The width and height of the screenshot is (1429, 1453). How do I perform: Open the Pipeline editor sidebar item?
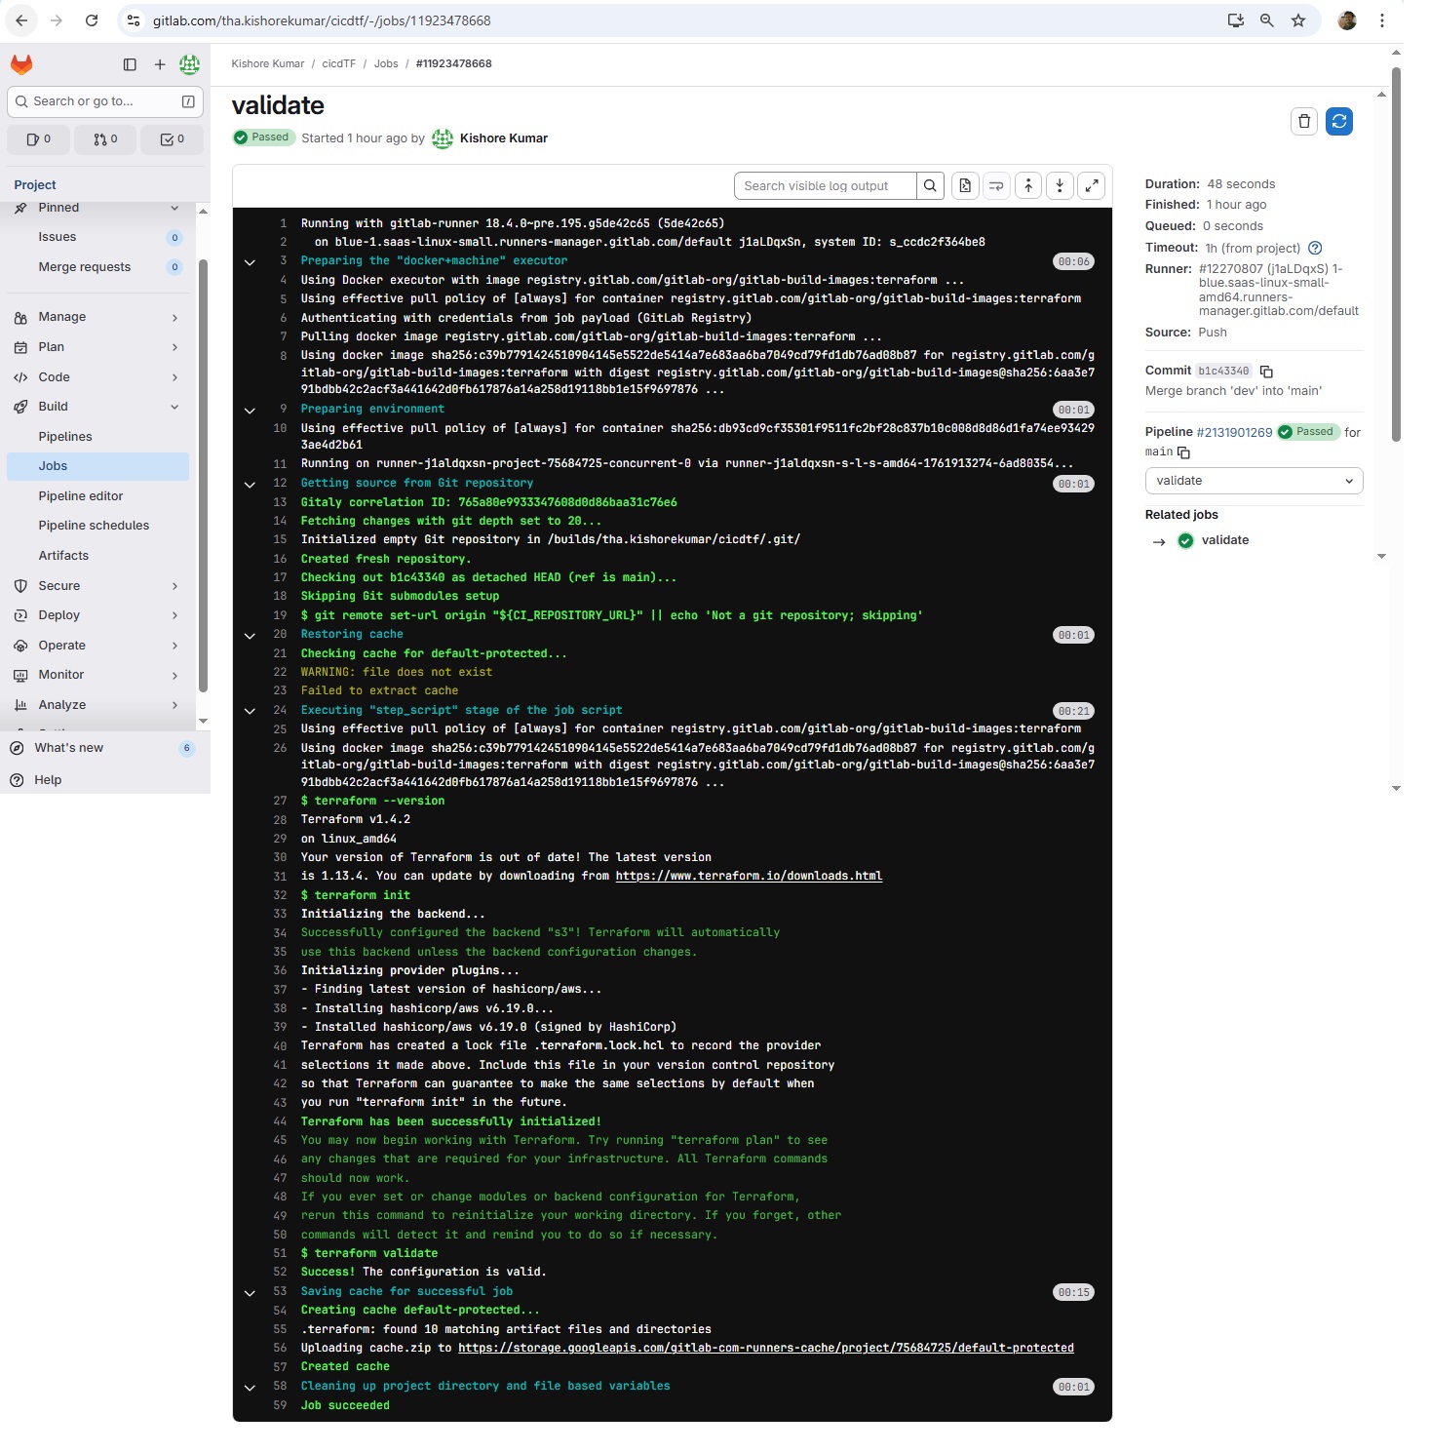pyautogui.click(x=81, y=496)
